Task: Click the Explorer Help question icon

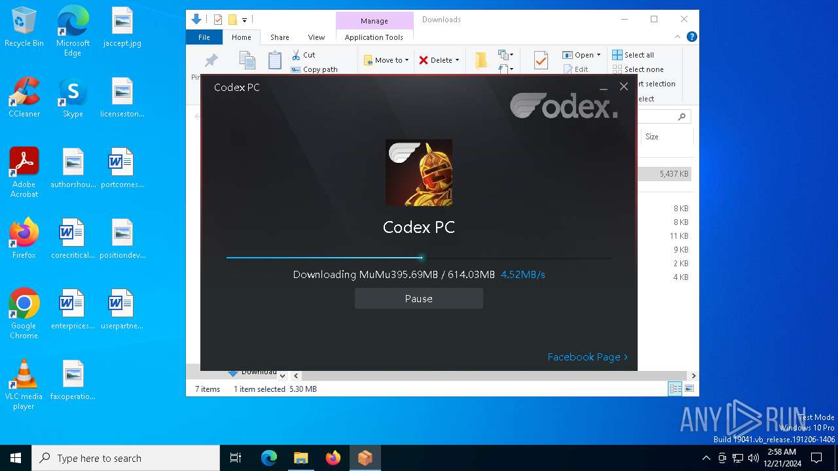Action: tap(691, 37)
